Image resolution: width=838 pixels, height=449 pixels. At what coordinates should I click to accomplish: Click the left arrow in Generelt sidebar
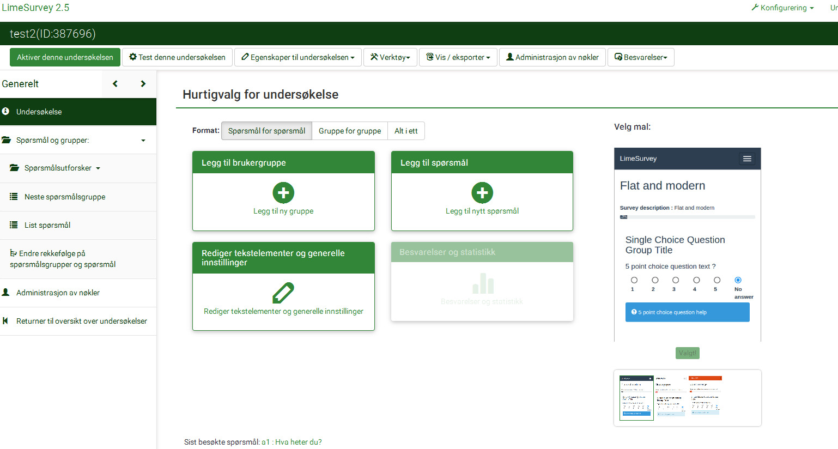[115, 84]
